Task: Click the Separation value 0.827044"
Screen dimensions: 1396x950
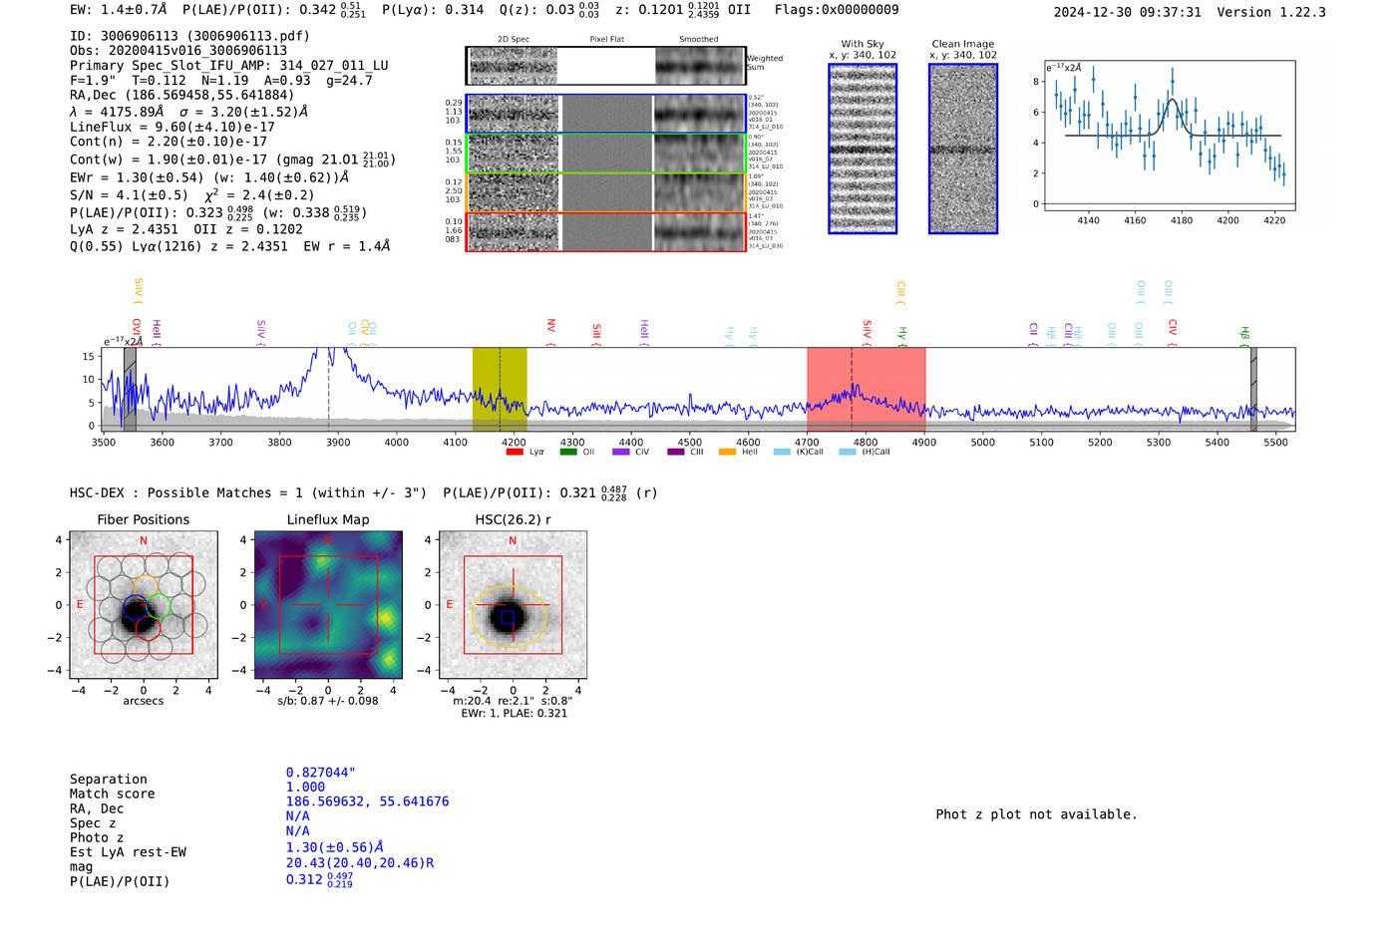Action: [x=321, y=773]
